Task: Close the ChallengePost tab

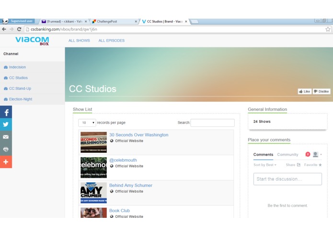Action: [x=136, y=21]
